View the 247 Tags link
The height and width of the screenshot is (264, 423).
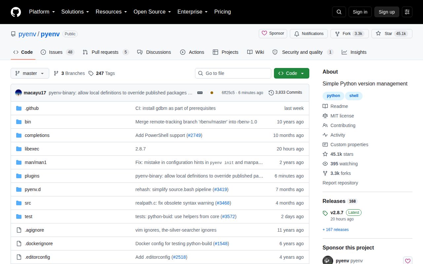(x=101, y=73)
